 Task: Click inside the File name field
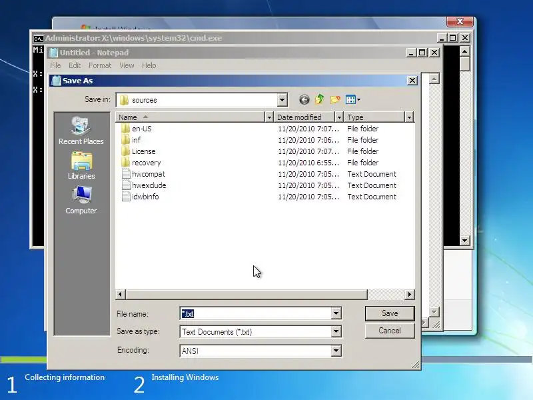(x=256, y=313)
